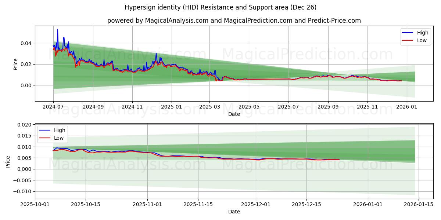Click the '0.000' y-axis label on bottom chart
441x220 pixels.
coord(25,169)
